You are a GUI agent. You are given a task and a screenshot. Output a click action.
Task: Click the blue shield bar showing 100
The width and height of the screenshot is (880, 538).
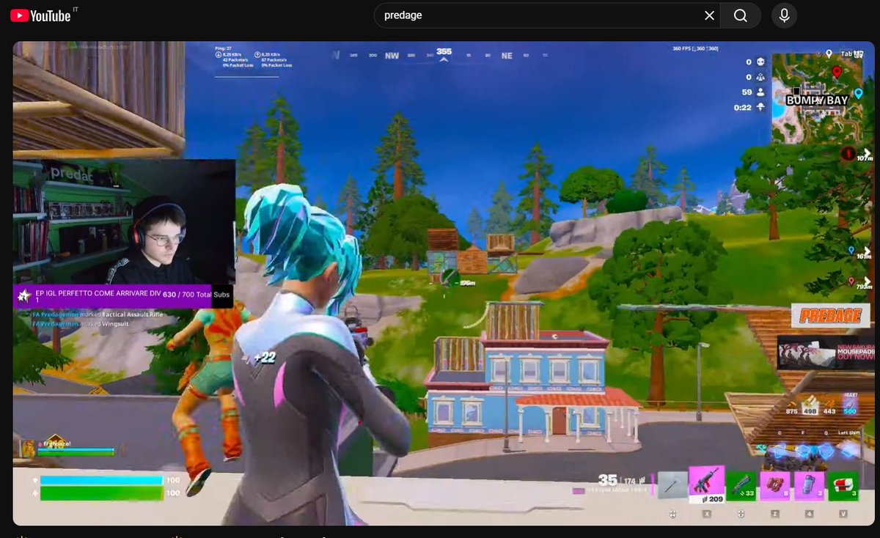[x=101, y=481]
